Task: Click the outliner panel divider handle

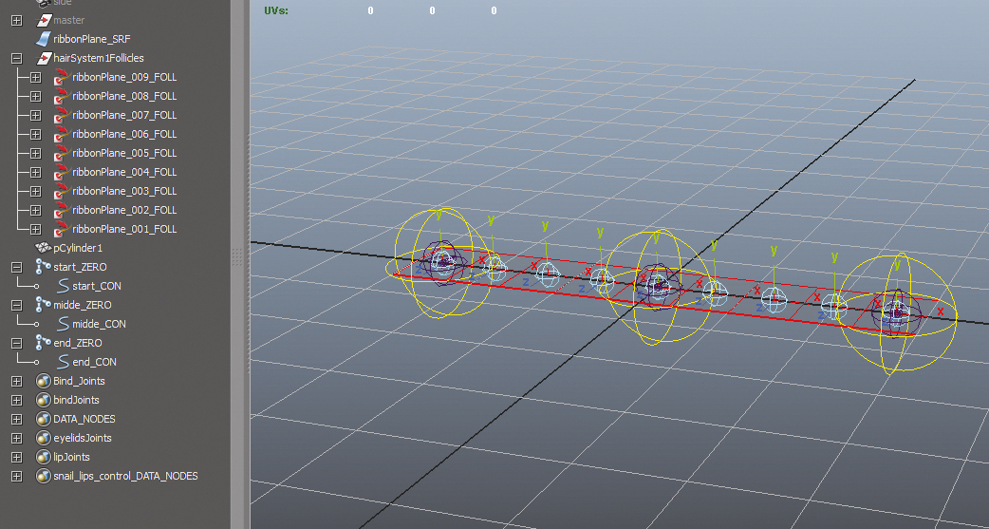Action: (237, 255)
